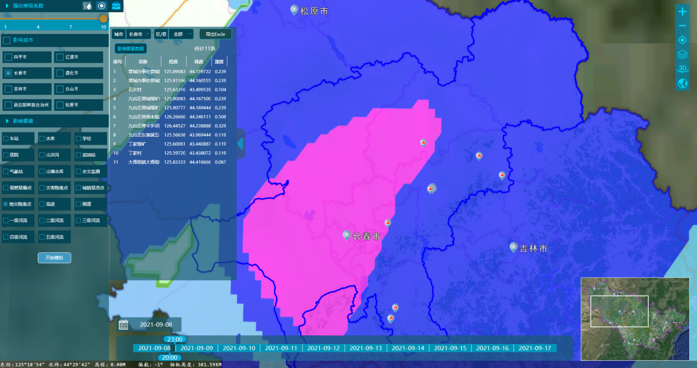Image resolution: width=697 pixels, height=368 pixels.
Task: Expand the 强化等级系数 section triangle
Action: click(x=7, y=6)
